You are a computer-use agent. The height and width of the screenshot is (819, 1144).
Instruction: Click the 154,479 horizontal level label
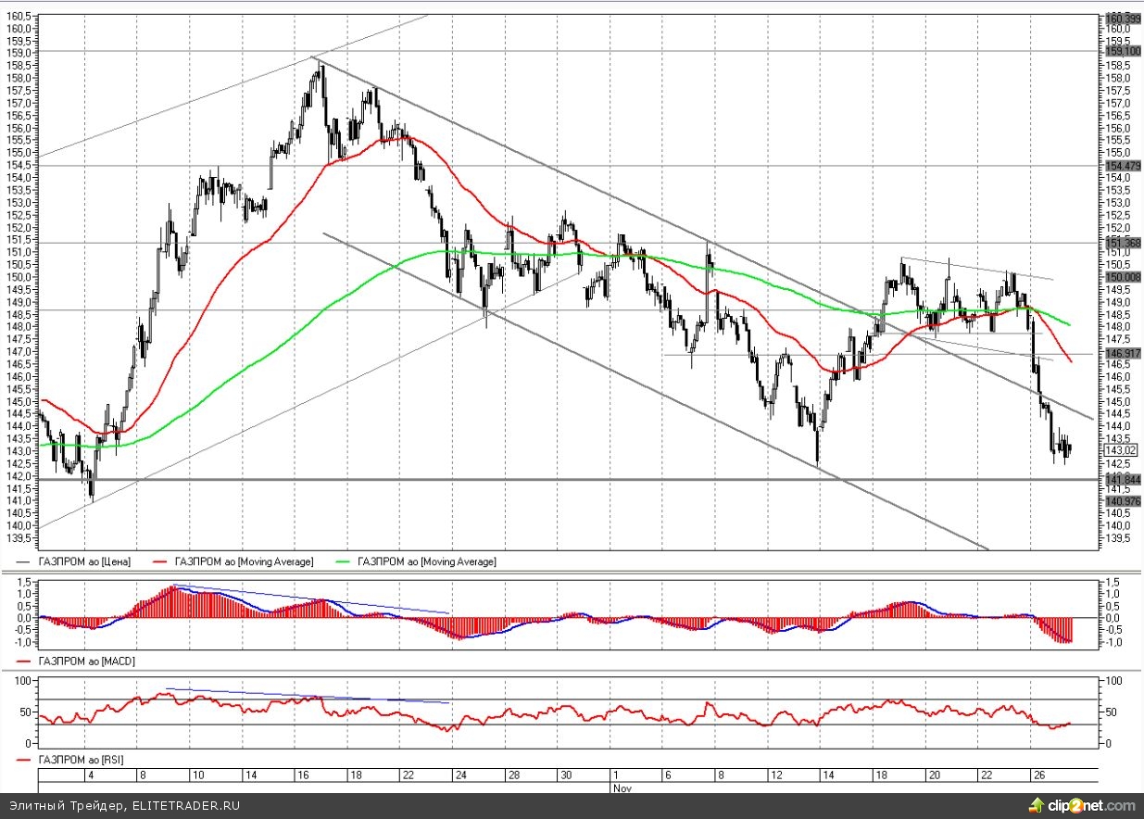coord(1122,166)
